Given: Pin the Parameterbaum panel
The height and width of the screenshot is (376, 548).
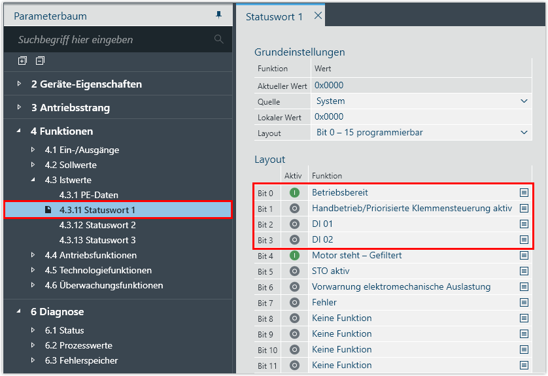Looking at the screenshot, I should [x=218, y=15].
